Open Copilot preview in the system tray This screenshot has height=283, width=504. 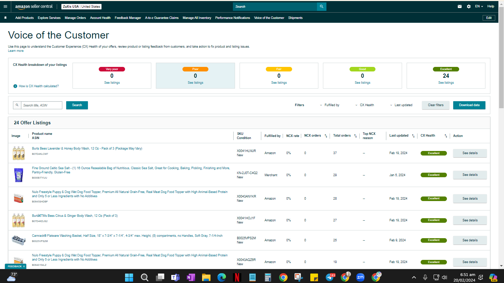(x=493, y=277)
